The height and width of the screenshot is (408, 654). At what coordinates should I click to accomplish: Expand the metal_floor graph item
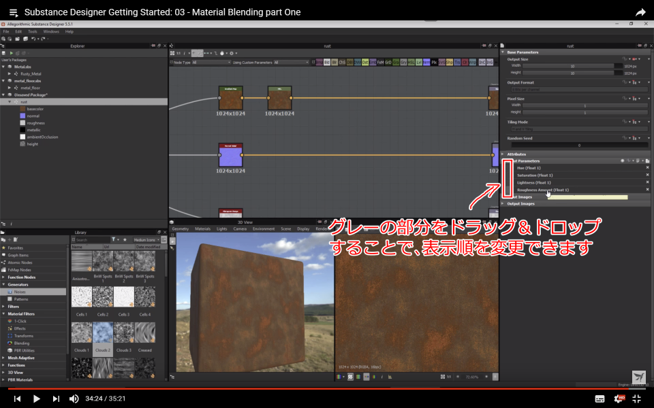point(10,88)
